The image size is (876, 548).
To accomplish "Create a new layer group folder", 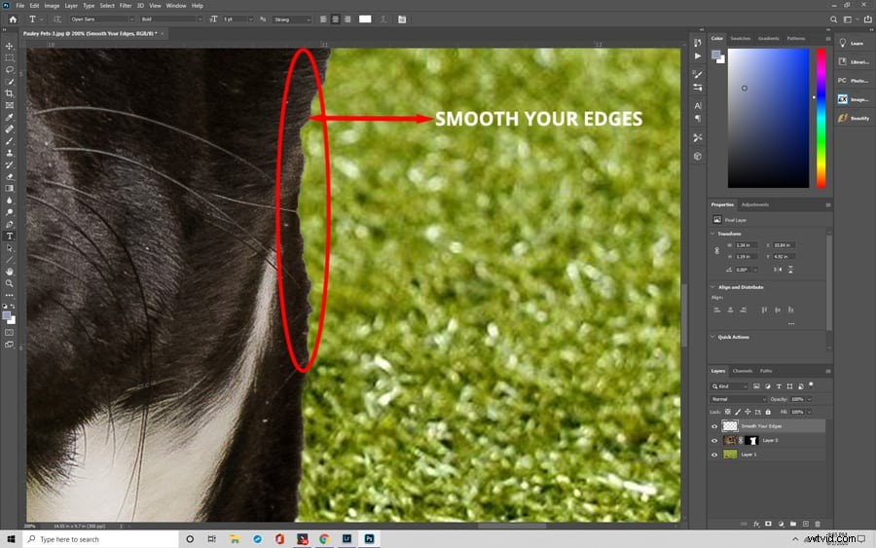I will (792, 524).
